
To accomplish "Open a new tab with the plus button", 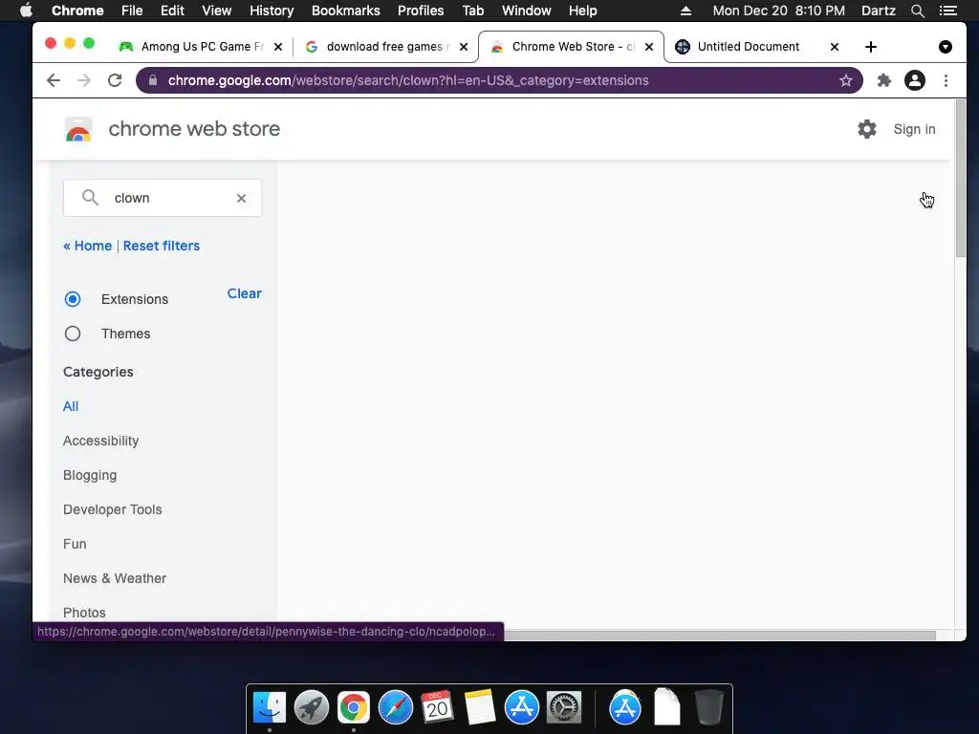I will [x=871, y=47].
